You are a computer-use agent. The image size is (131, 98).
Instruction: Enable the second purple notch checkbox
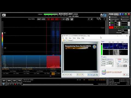(110, 25)
